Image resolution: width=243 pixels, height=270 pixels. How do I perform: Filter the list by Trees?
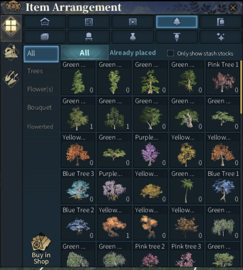(35, 71)
